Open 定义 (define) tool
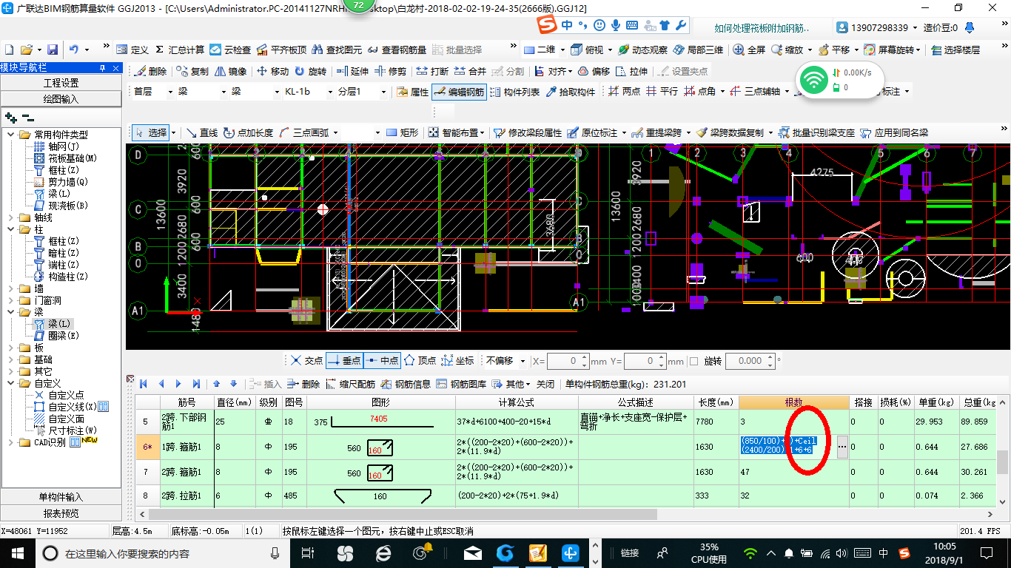The height and width of the screenshot is (568, 1011). 132,50
